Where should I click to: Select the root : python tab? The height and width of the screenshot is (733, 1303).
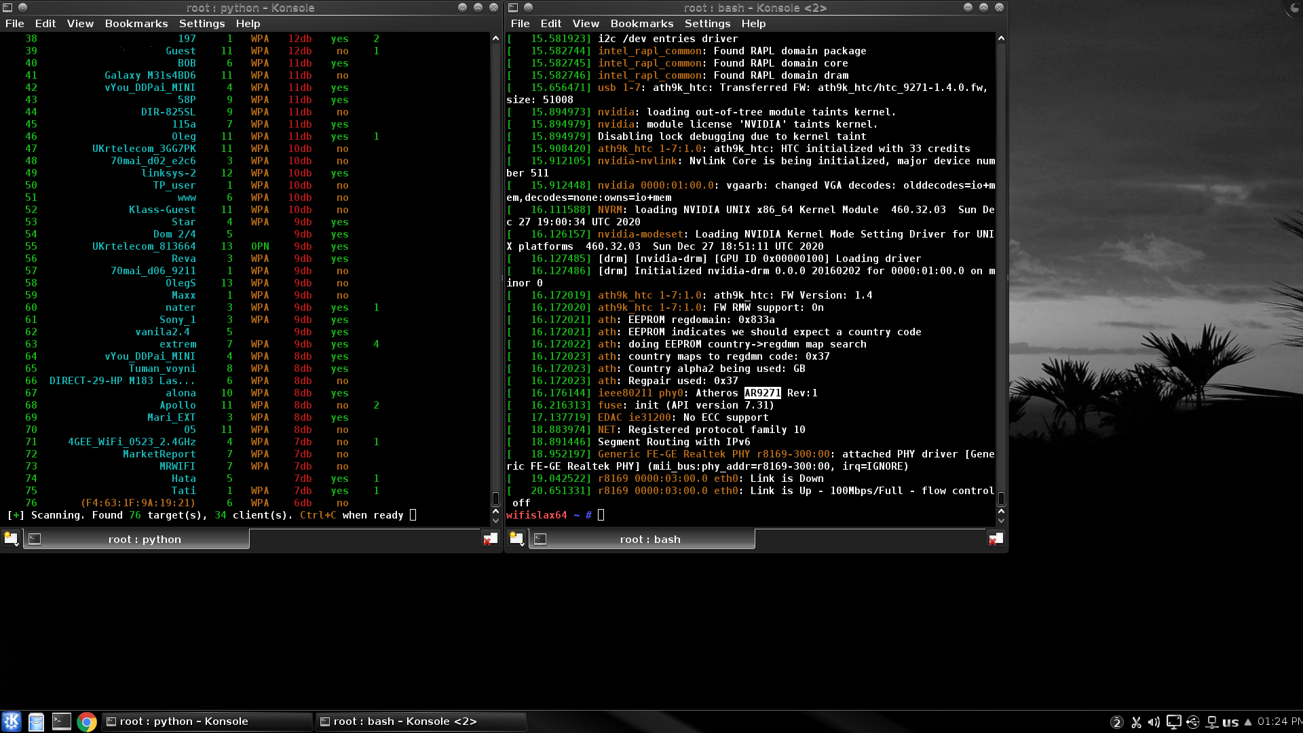pyautogui.click(x=144, y=540)
